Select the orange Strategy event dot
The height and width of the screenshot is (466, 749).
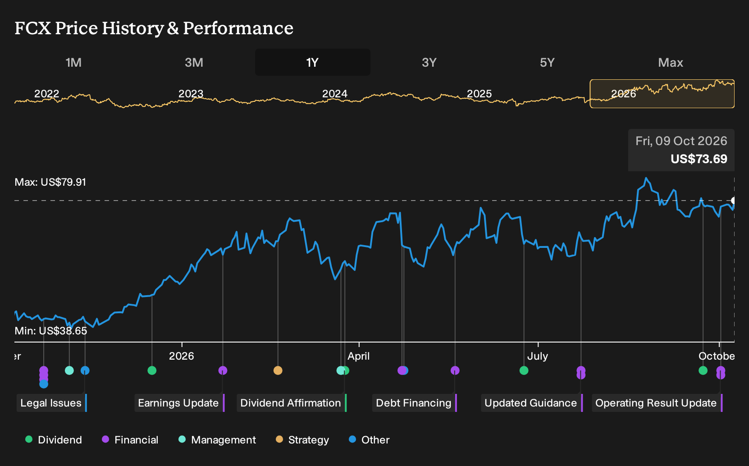pyautogui.click(x=278, y=370)
